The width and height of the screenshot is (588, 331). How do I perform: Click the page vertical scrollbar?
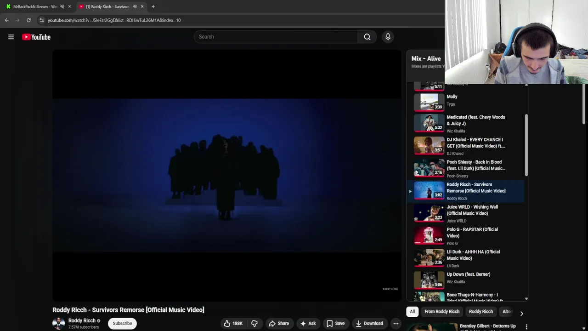coord(584,103)
